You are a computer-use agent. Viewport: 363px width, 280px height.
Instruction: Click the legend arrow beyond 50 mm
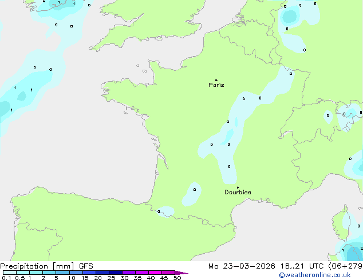tap(181, 273)
